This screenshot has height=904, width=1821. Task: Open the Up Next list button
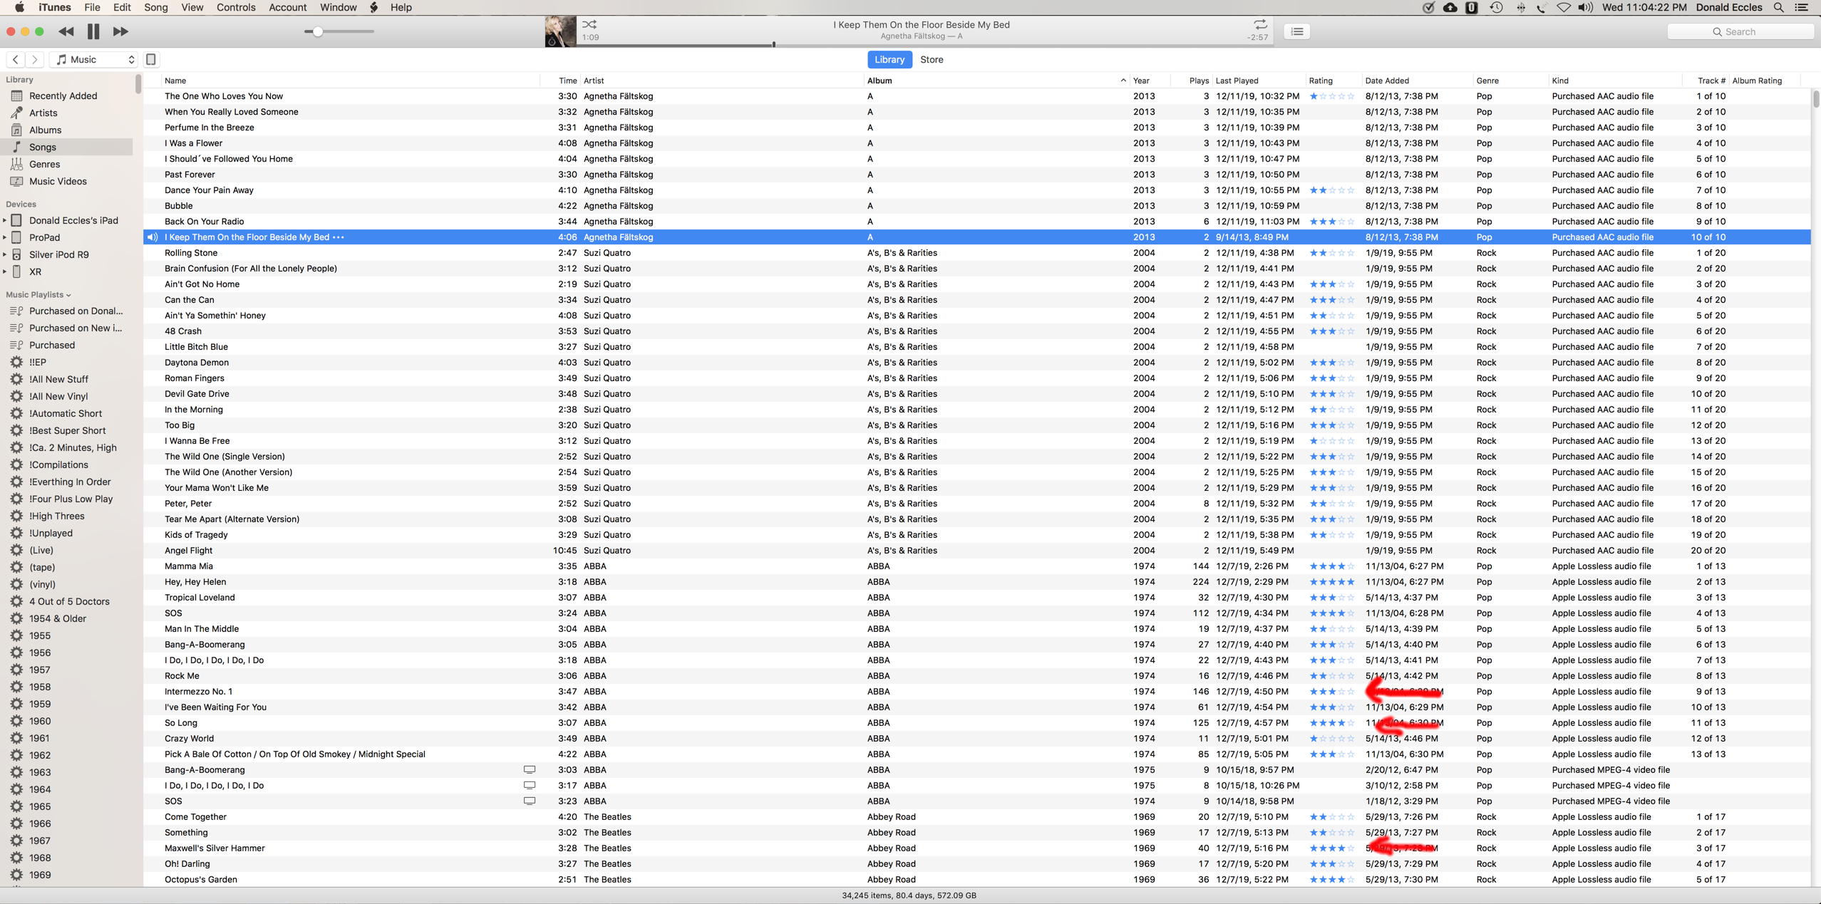click(1296, 31)
